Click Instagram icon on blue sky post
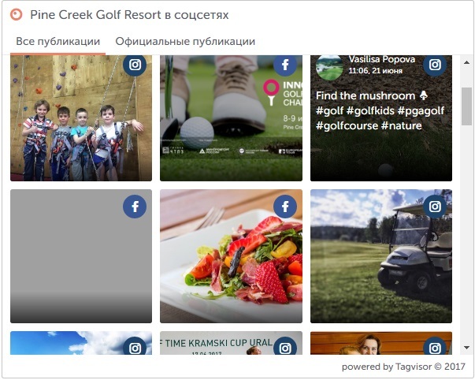 135,346
